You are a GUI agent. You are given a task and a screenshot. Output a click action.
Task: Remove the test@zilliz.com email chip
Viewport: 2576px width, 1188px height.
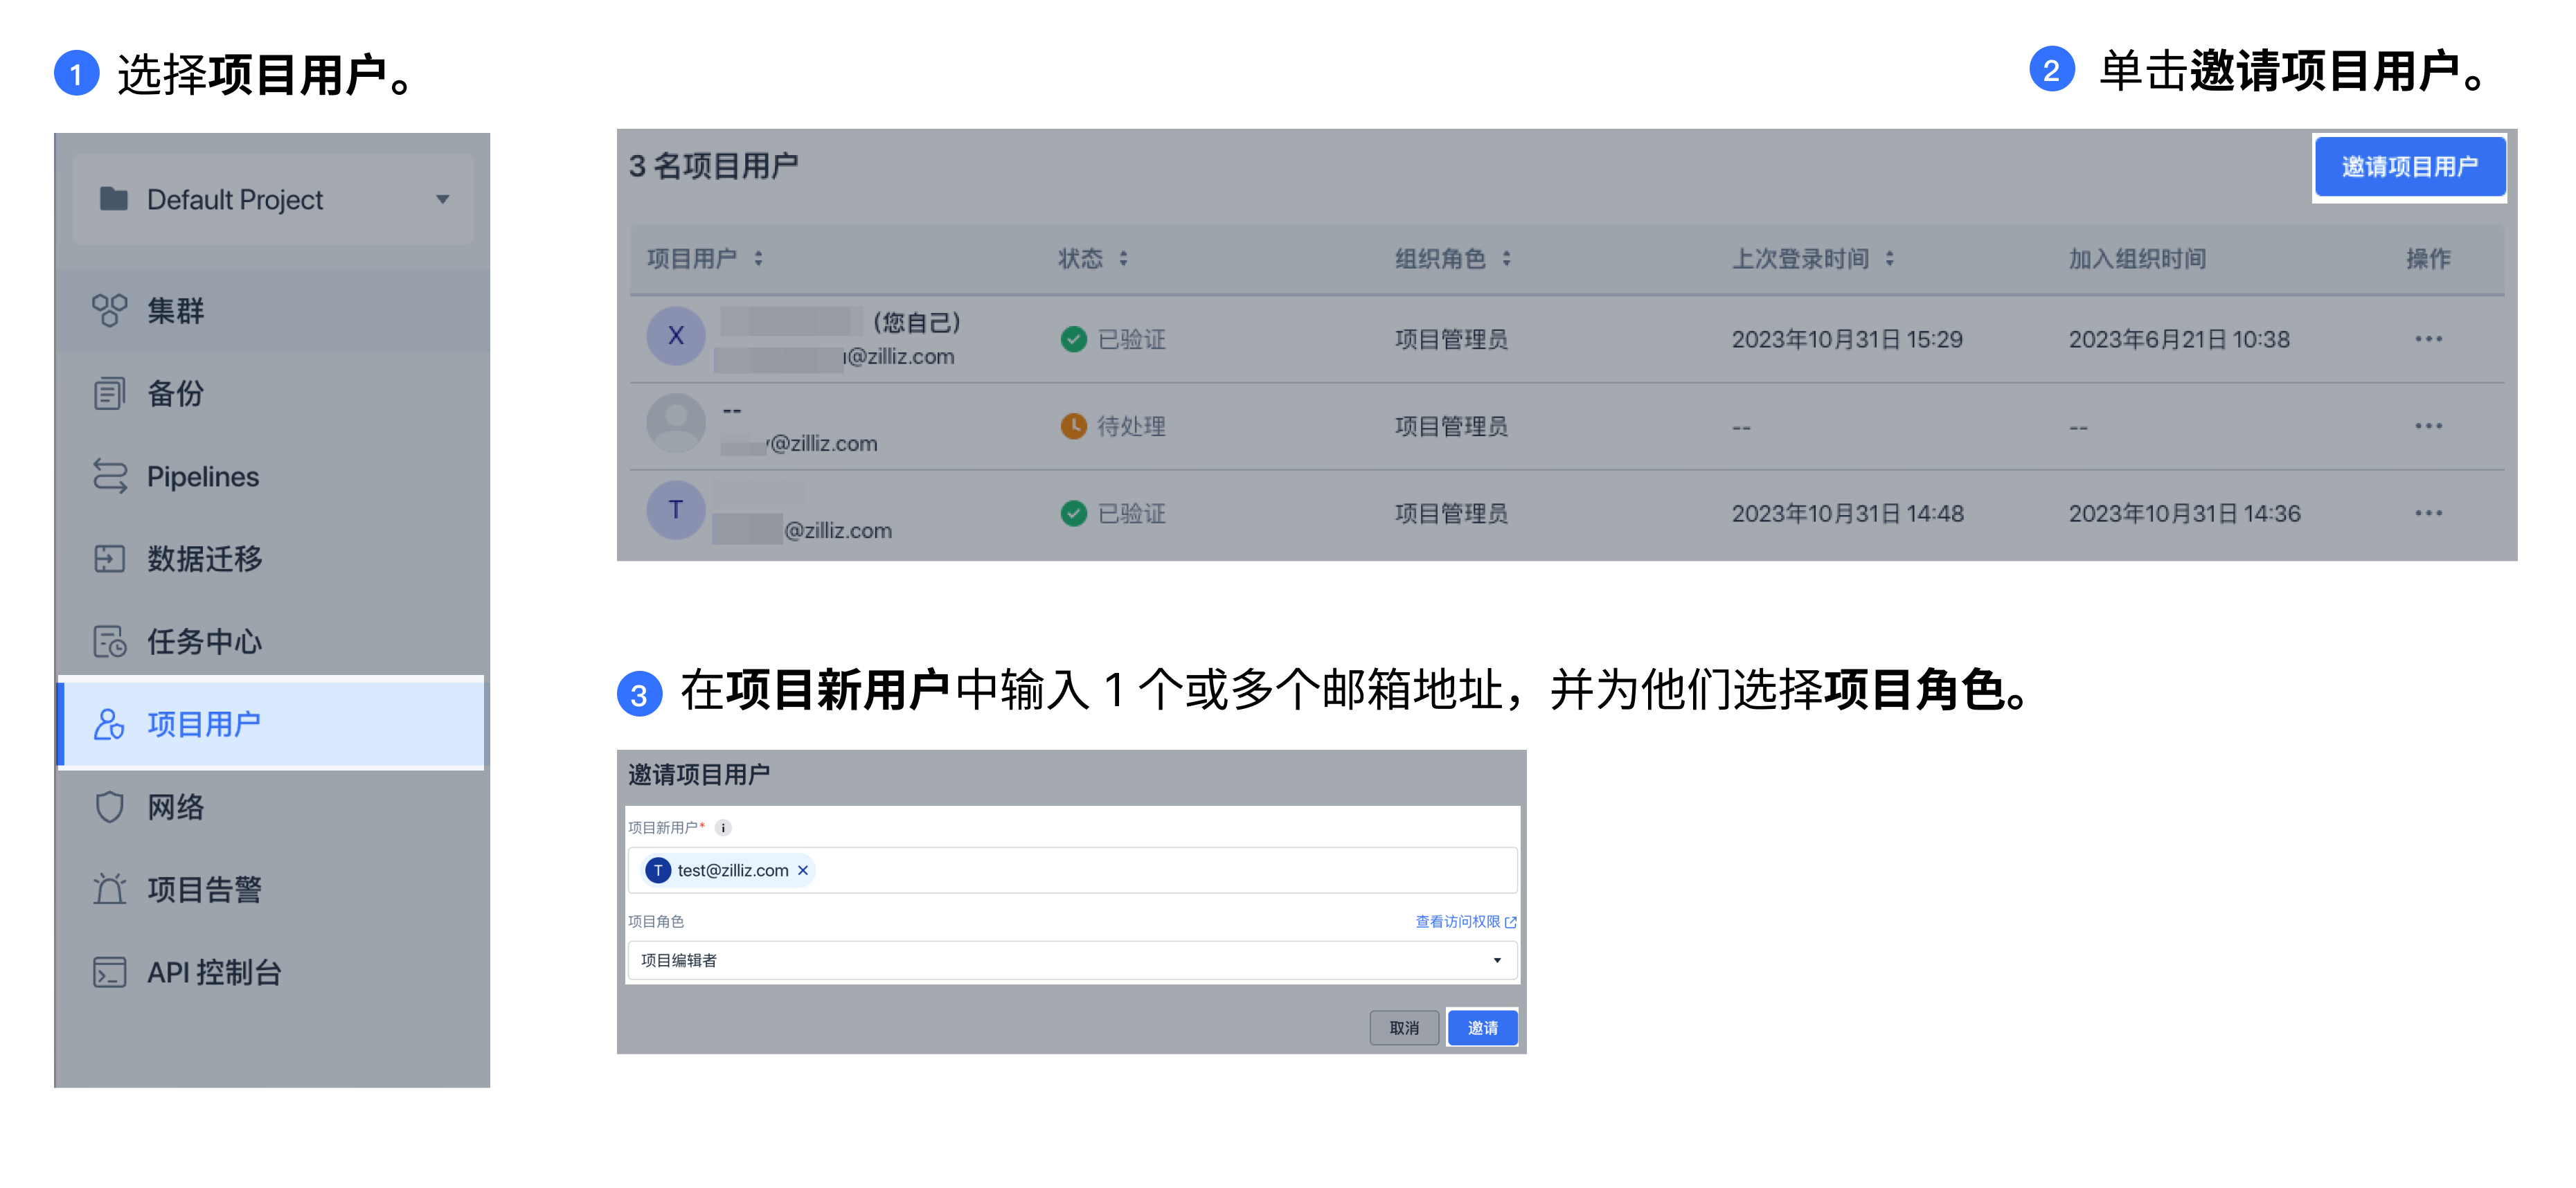click(x=802, y=871)
